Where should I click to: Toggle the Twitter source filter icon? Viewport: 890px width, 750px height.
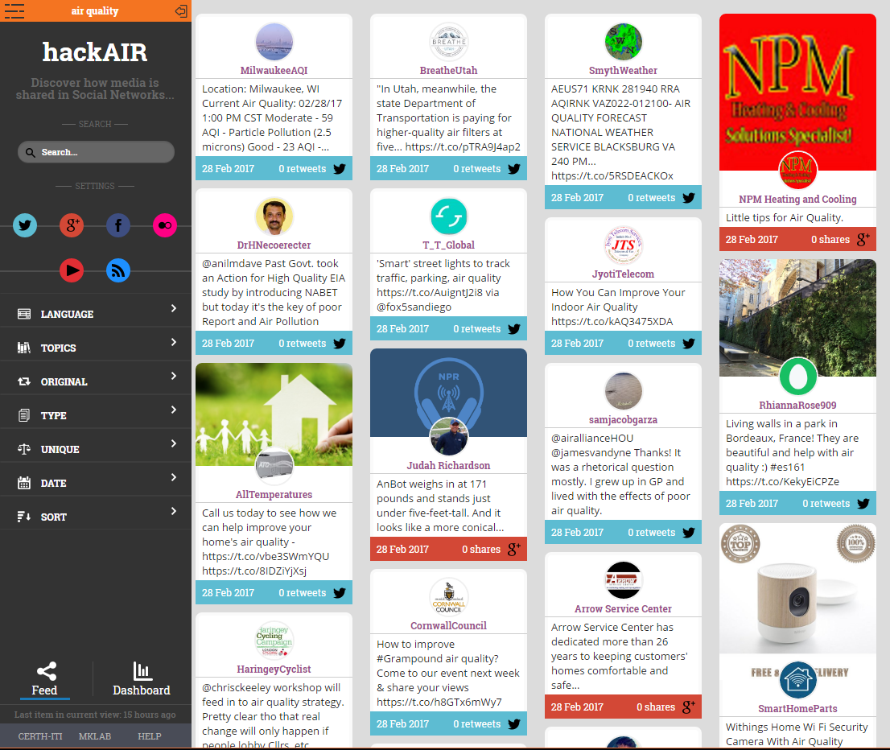(x=25, y=225)
